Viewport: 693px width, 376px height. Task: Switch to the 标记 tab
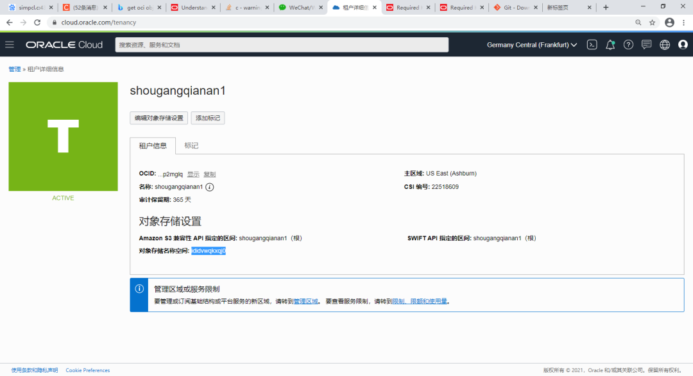[191, 145]
